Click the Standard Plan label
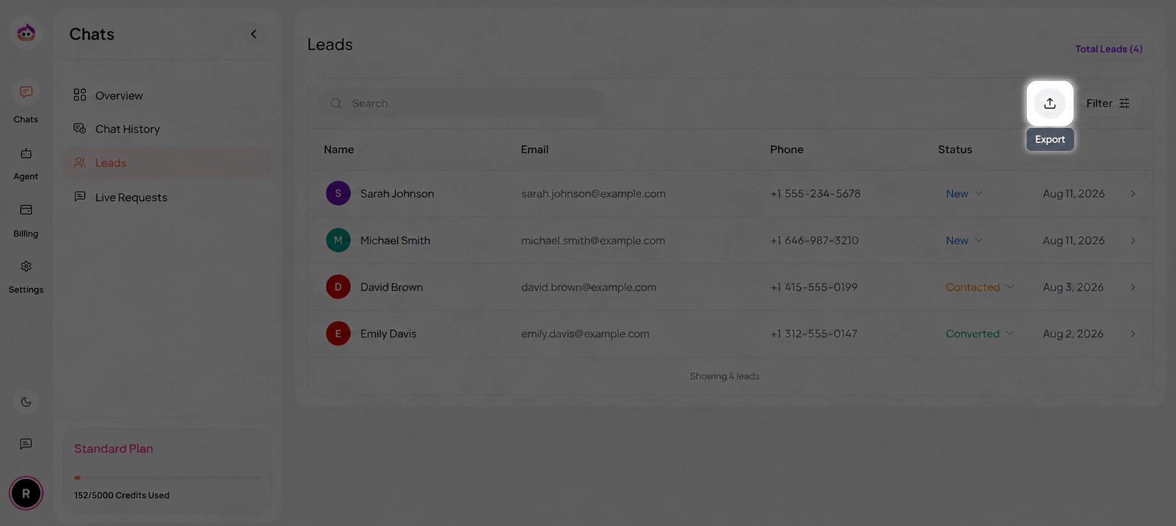1176x526 pixels. 114,449
